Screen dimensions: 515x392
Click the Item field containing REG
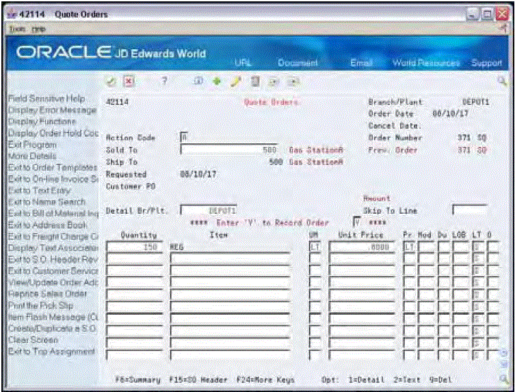pos(230,247)
